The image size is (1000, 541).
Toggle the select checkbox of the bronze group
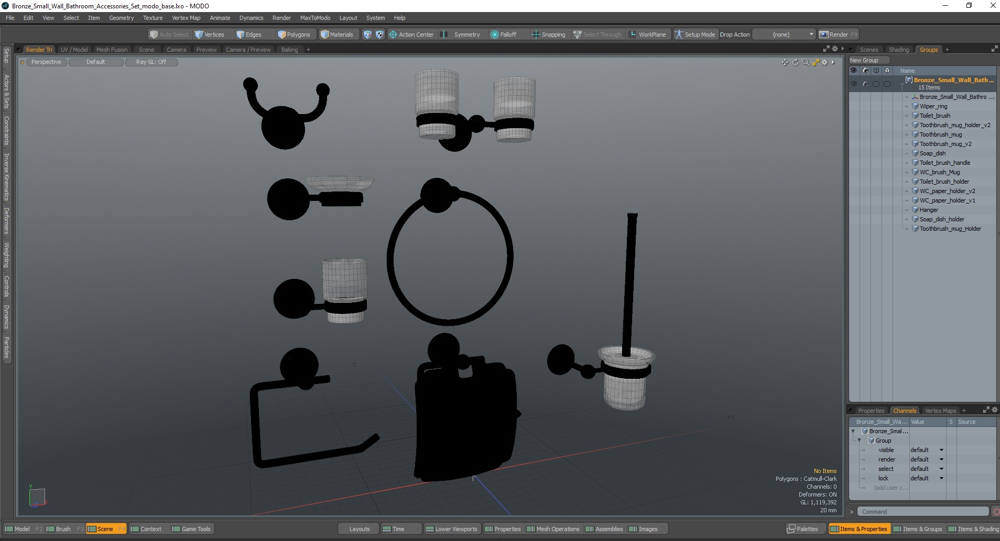[876, 84]
